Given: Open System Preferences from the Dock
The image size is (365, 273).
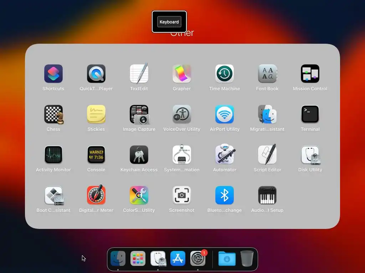Looking at the screenshot, I should pos(198,258).
